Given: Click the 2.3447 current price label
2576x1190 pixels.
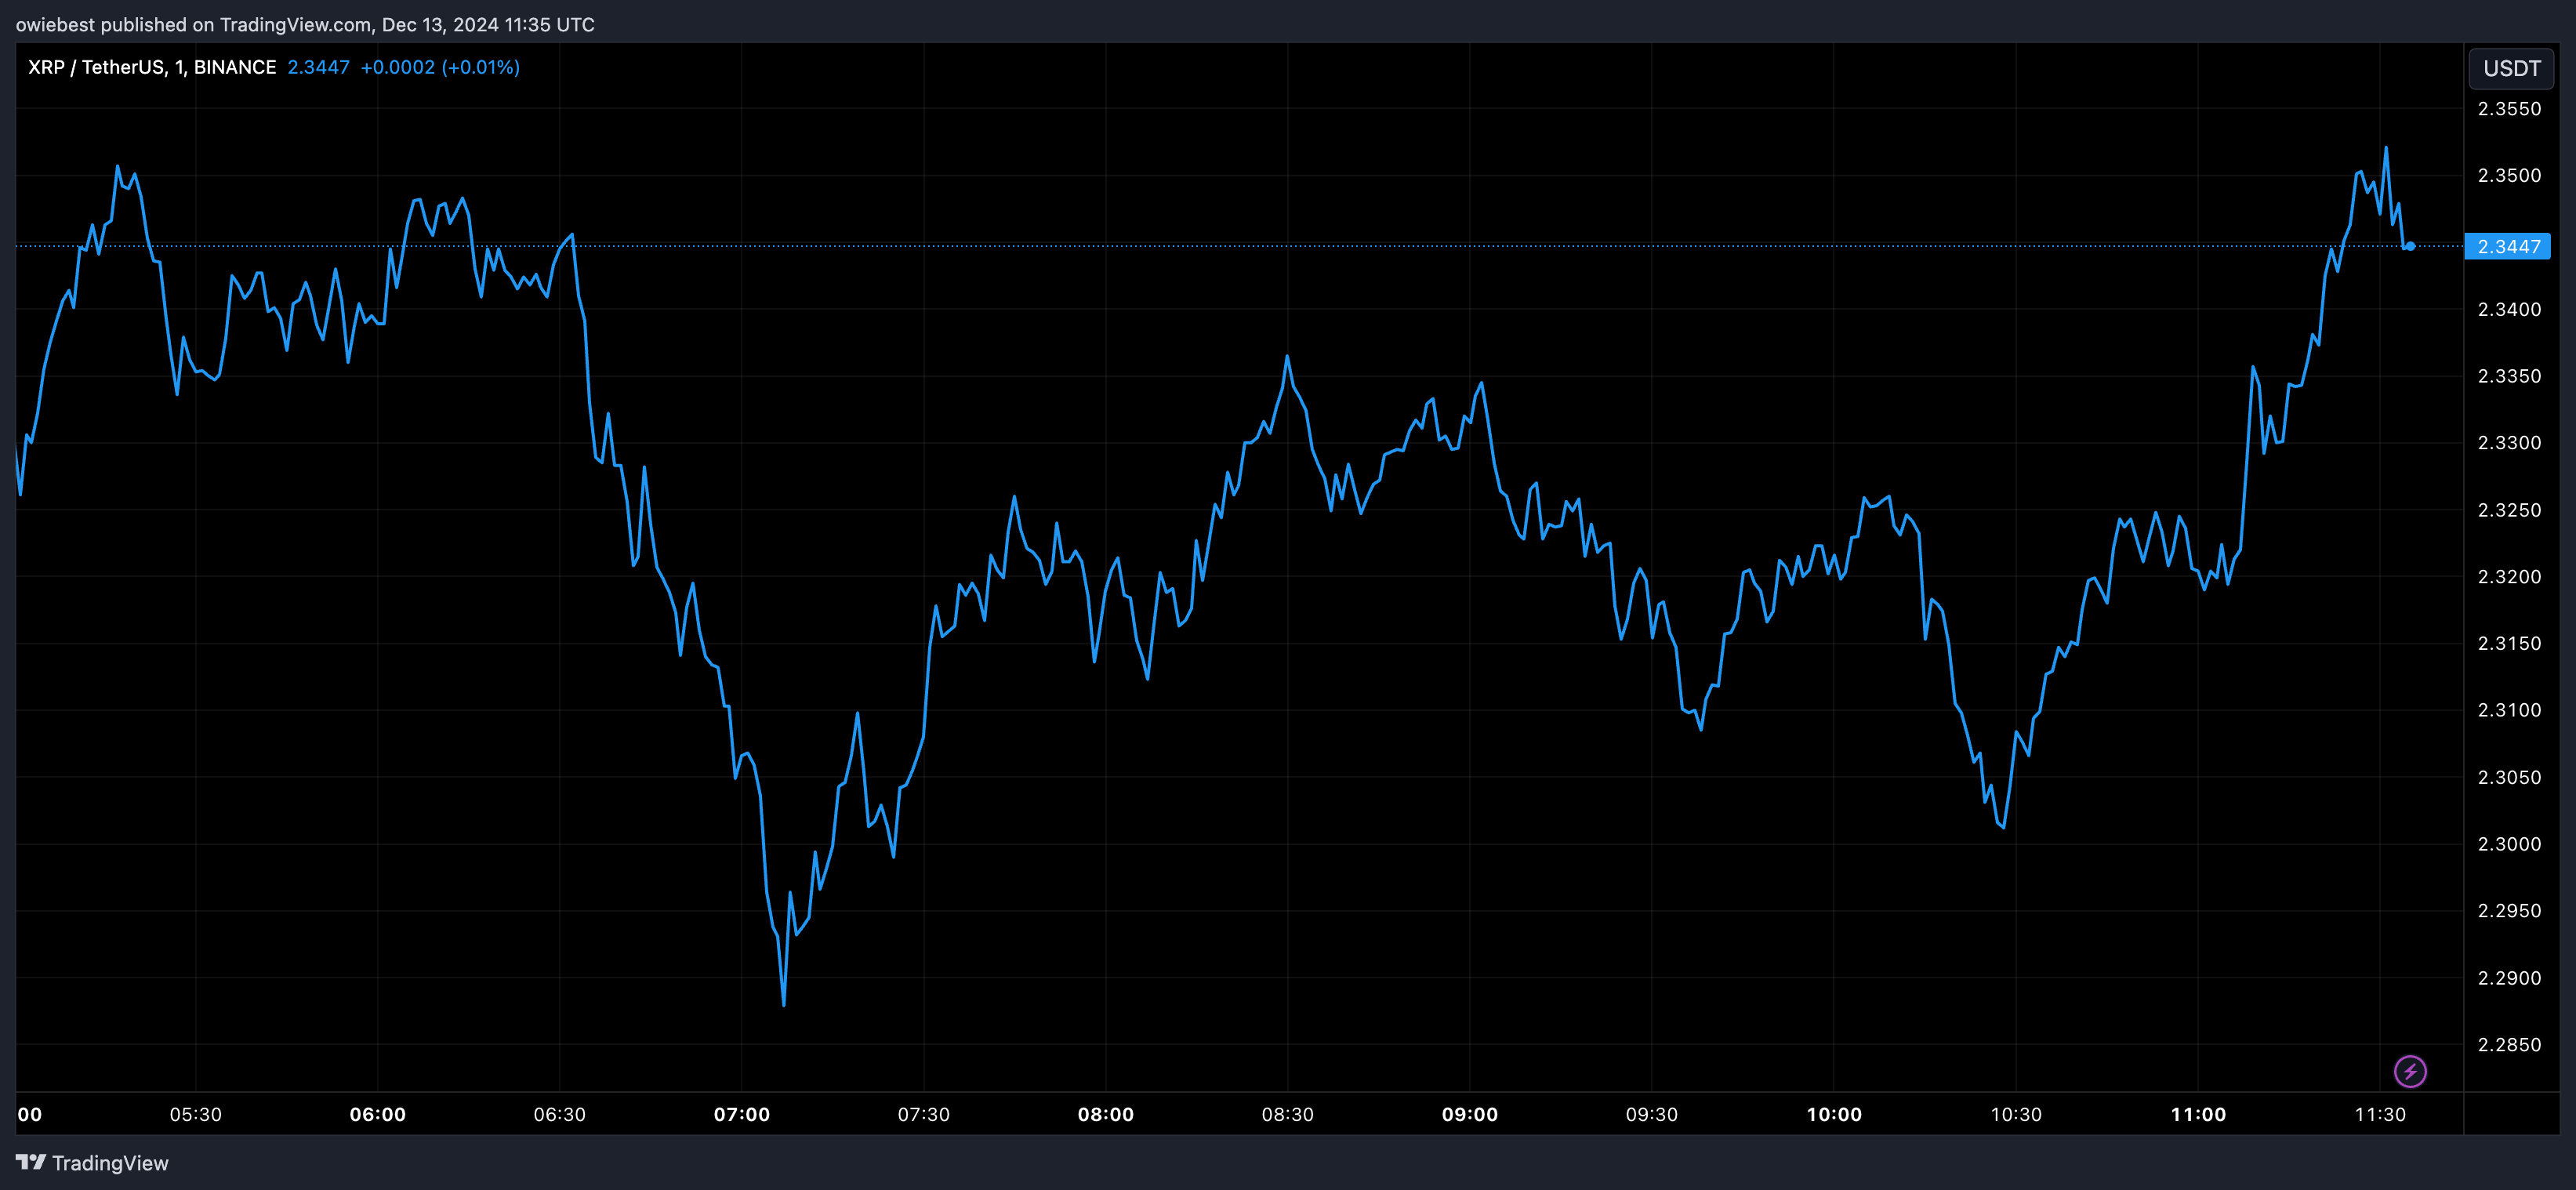Looking at the screenshot, I should pyautogui.click(x=2508, y=246).
